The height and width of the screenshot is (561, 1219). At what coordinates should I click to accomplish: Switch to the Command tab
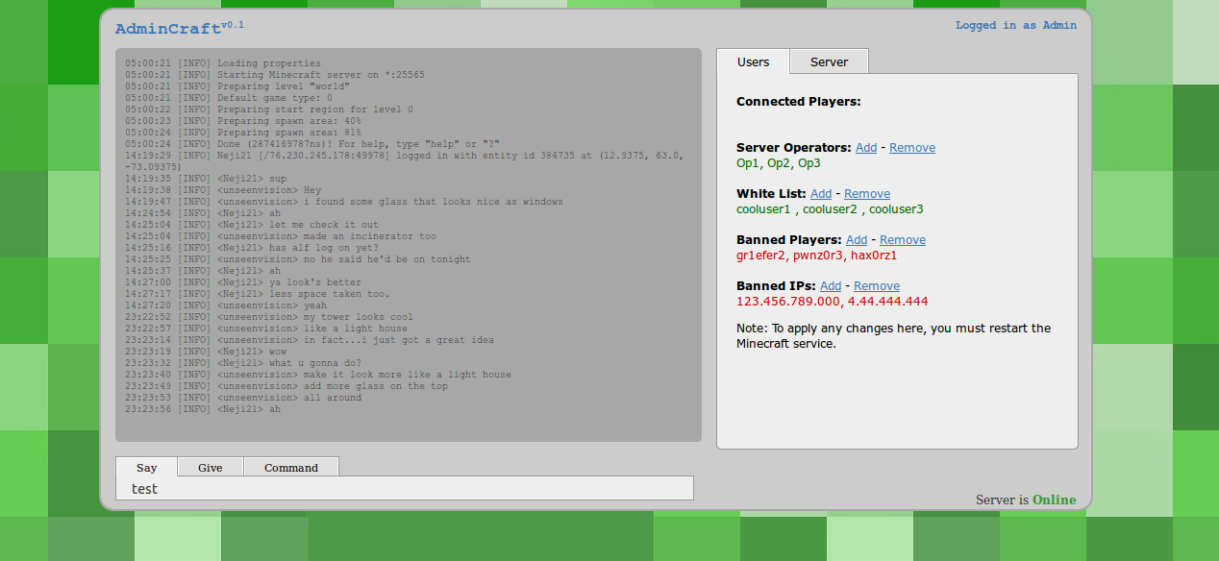(x=290, y=467)
